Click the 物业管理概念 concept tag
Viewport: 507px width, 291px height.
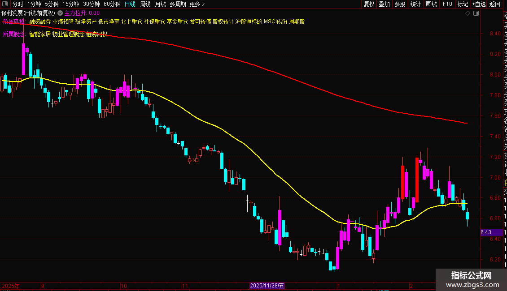69,34
